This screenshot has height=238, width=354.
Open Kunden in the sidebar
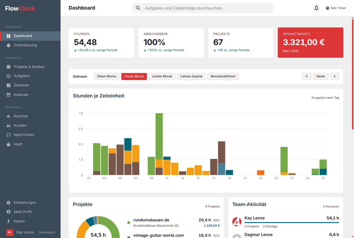tap(30, 125)
